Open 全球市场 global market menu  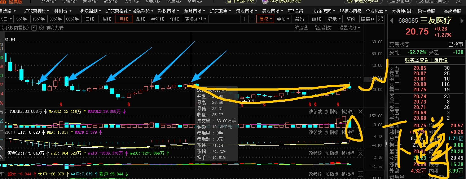pyautogui.click(x=195, y=11)
